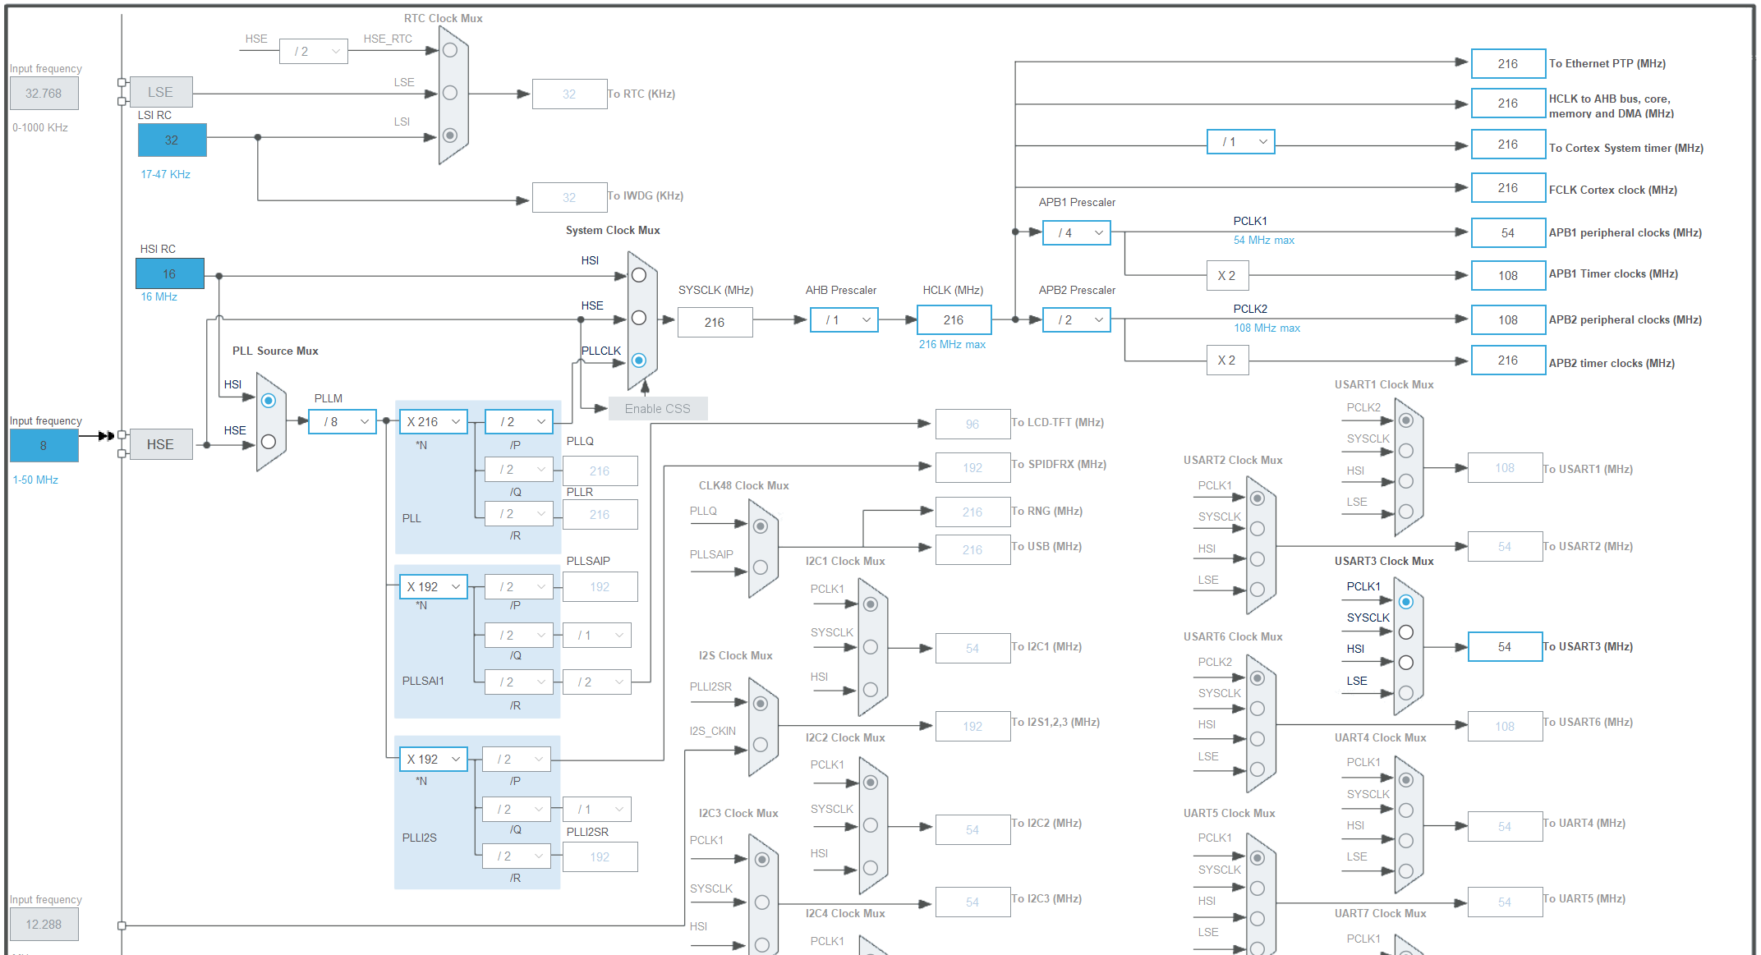Edit the HSE input frequency value 8
Image resolution: width=1761 pixels, height=955 pixels.
tap(44, 445)
